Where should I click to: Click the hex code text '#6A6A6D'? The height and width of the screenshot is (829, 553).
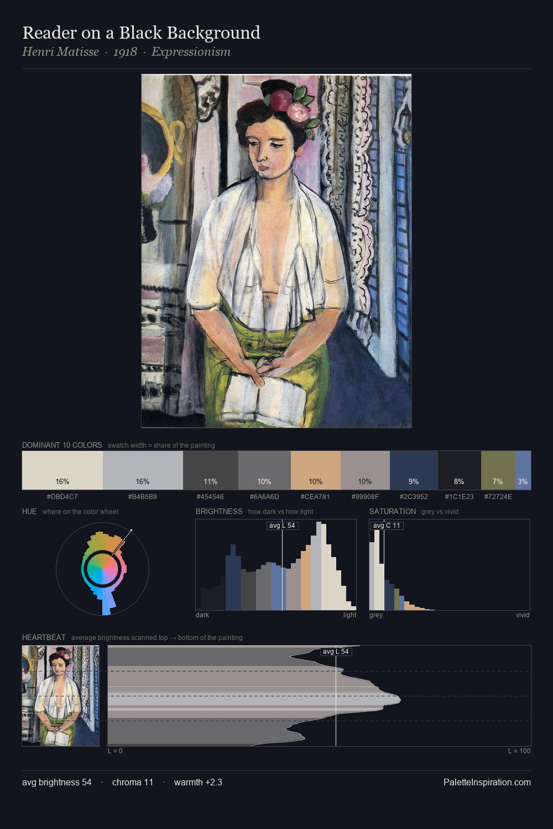tap(264, 496)
